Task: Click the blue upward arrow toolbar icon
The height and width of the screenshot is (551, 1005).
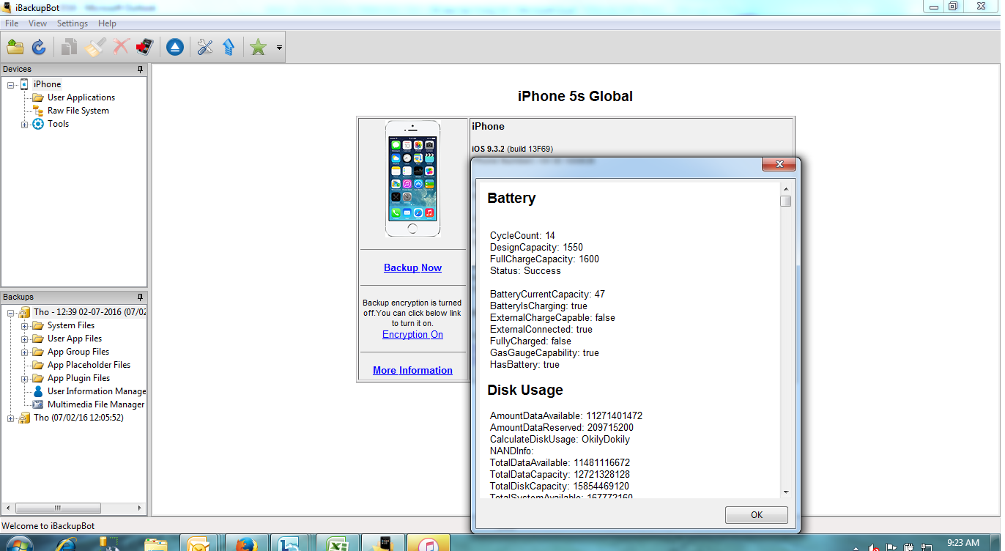Action: (x=229, y=48)
